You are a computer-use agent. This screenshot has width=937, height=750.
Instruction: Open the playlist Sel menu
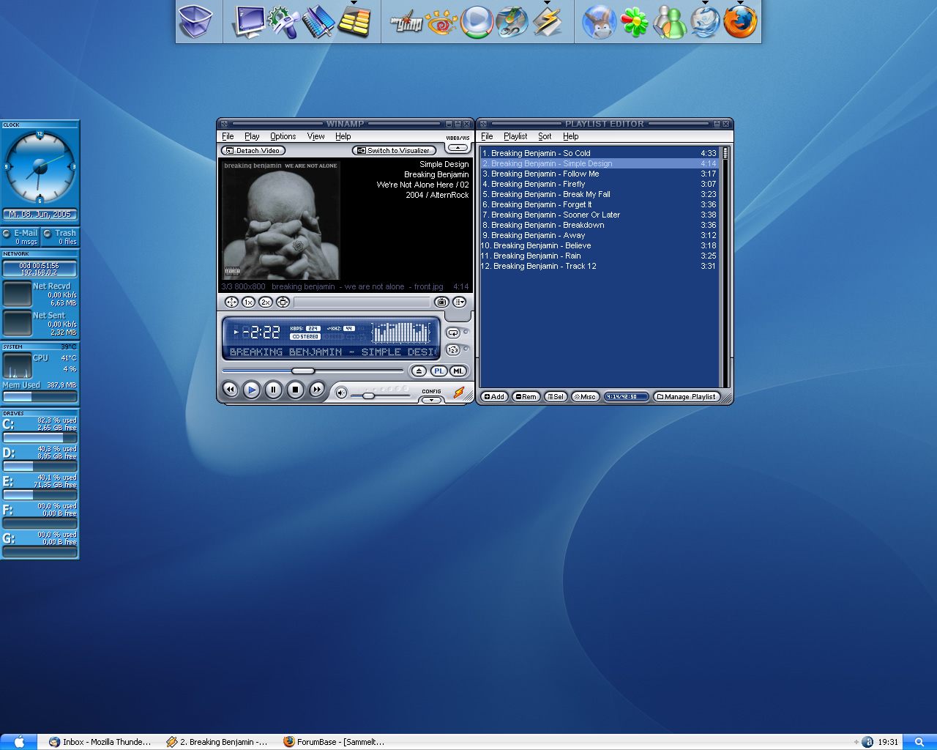click(x=556, y=396)
